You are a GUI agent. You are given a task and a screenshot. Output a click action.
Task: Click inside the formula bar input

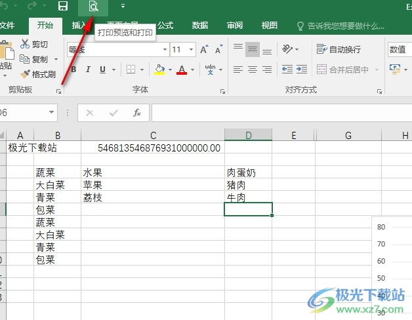276,113
